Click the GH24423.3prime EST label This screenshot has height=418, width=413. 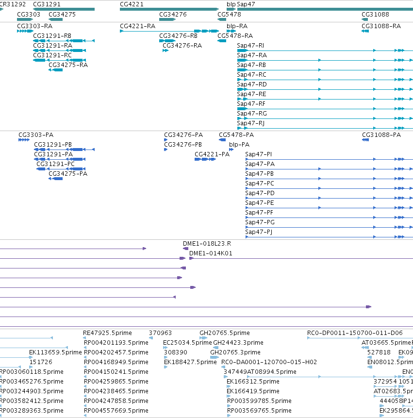point(238,343)
